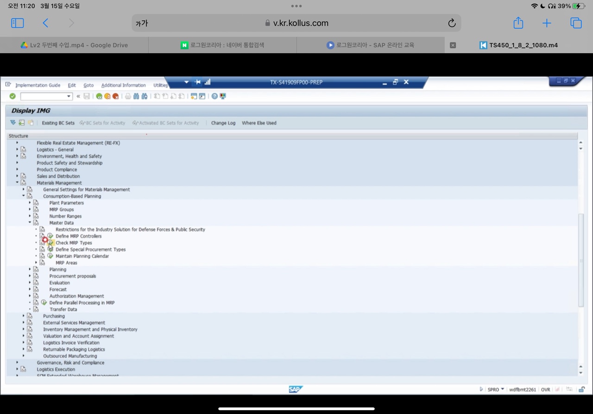Image resolution: width=593 pixels, height=414 pixels.
Task: Click the Last Page icon
Action: (181, 96)
